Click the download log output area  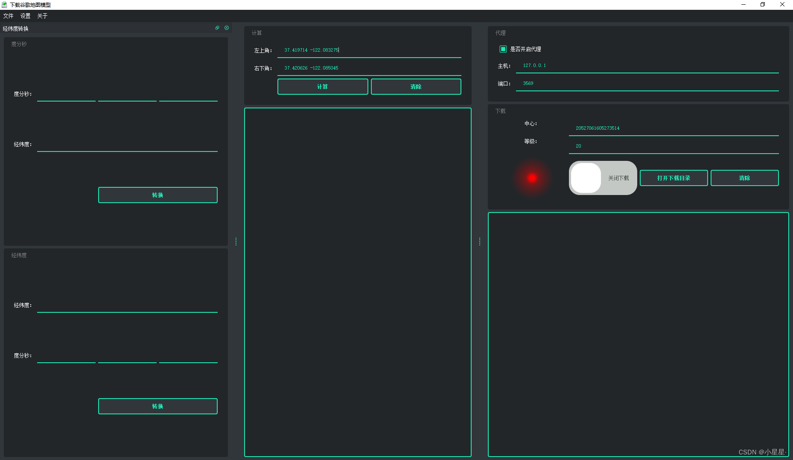[638, 335]
